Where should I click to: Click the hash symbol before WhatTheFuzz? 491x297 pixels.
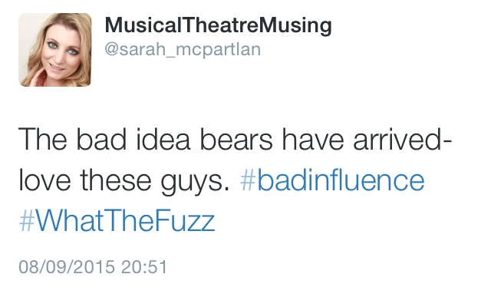pos(27,221)
